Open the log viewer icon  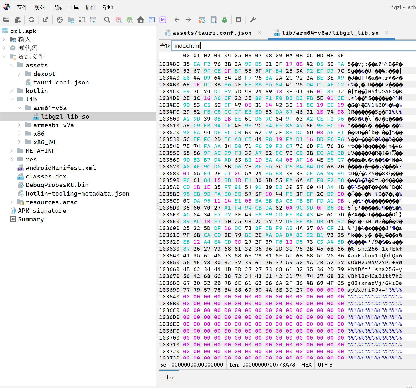coord(239,20)
